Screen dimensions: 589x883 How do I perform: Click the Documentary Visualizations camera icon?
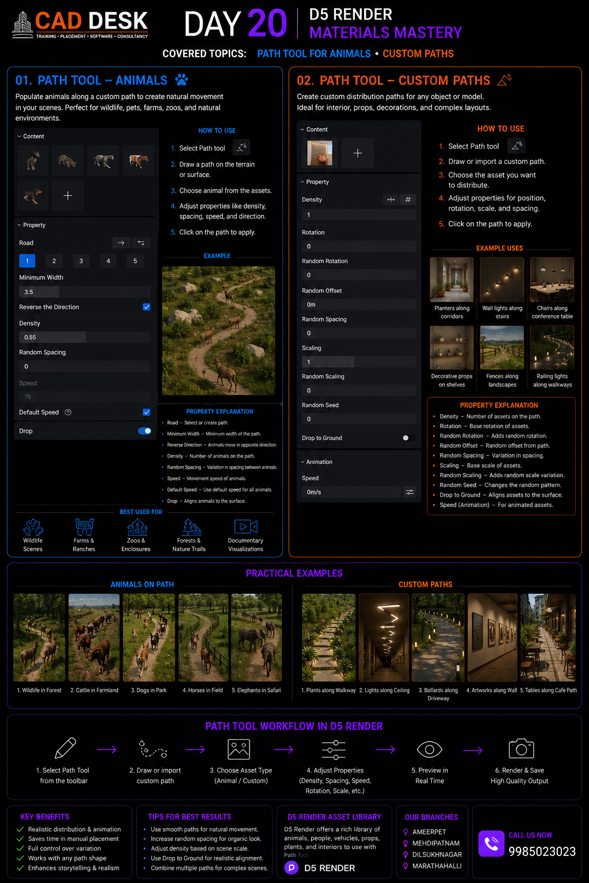[x=246, y=527]
